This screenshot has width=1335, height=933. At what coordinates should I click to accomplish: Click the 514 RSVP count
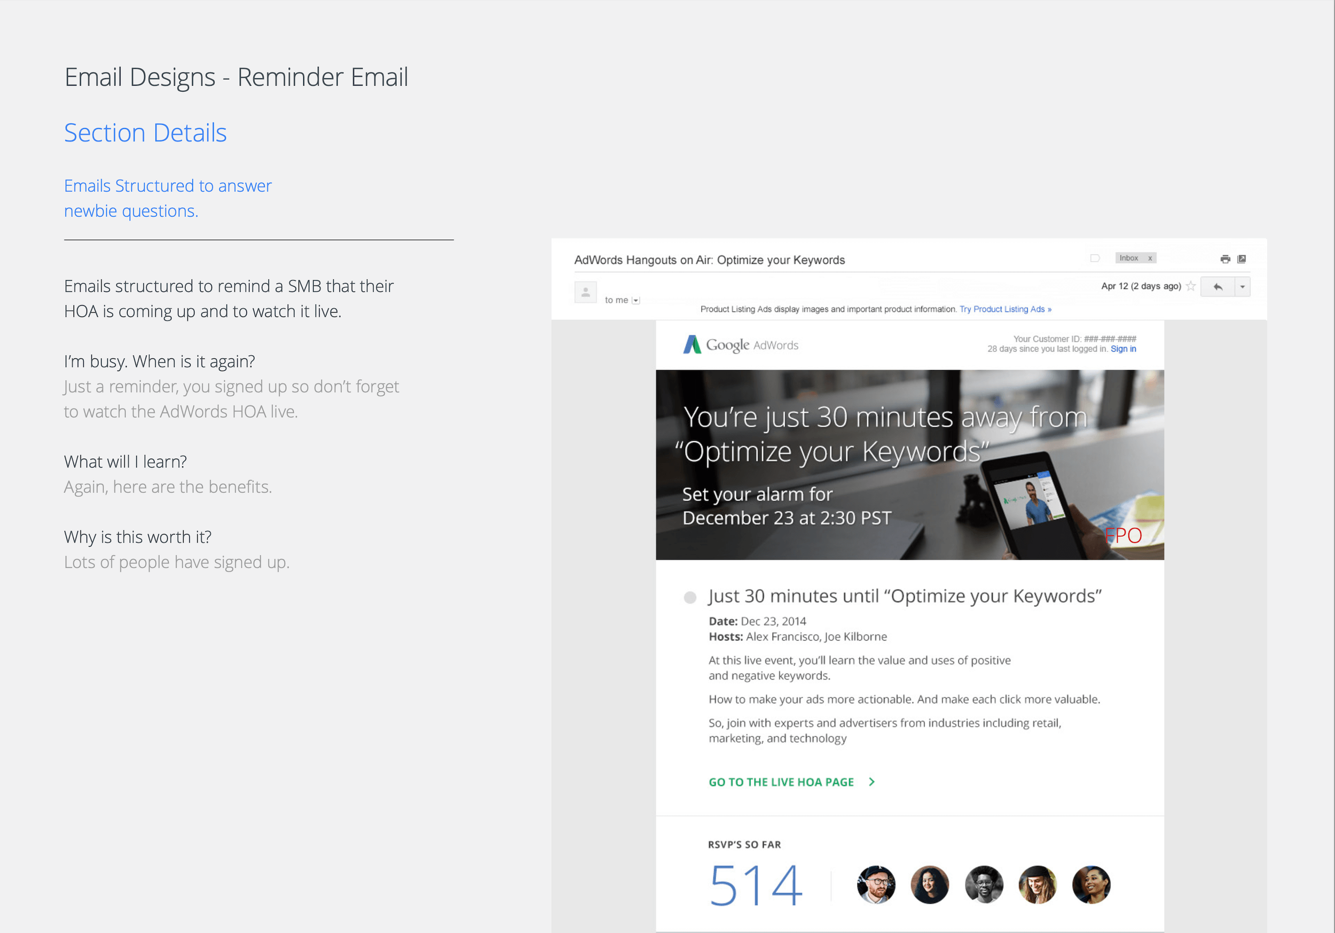point(756,885)
